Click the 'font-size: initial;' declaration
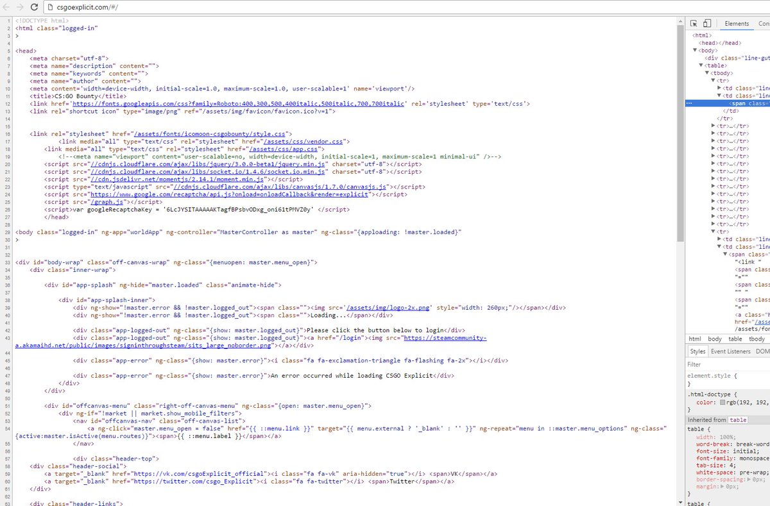The width and height of the screenshot is (770, 506). pos(728,451)
